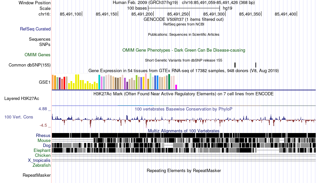This screenshot has height=183, width=316.
Task: Open the RefSeq genes from NCBI title
Action: (x=184, y=24)
